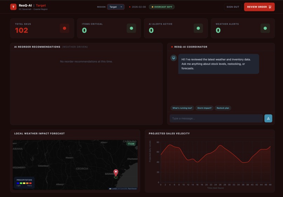
Task: Click "DC Savannah - Coastal Region" subtitle
Action: click(33, 9)
